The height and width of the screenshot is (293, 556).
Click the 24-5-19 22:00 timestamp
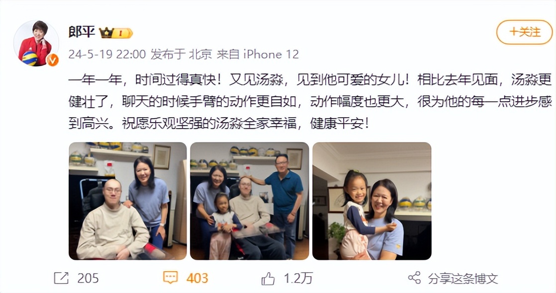pyautogui.click(x=107, y=54)
